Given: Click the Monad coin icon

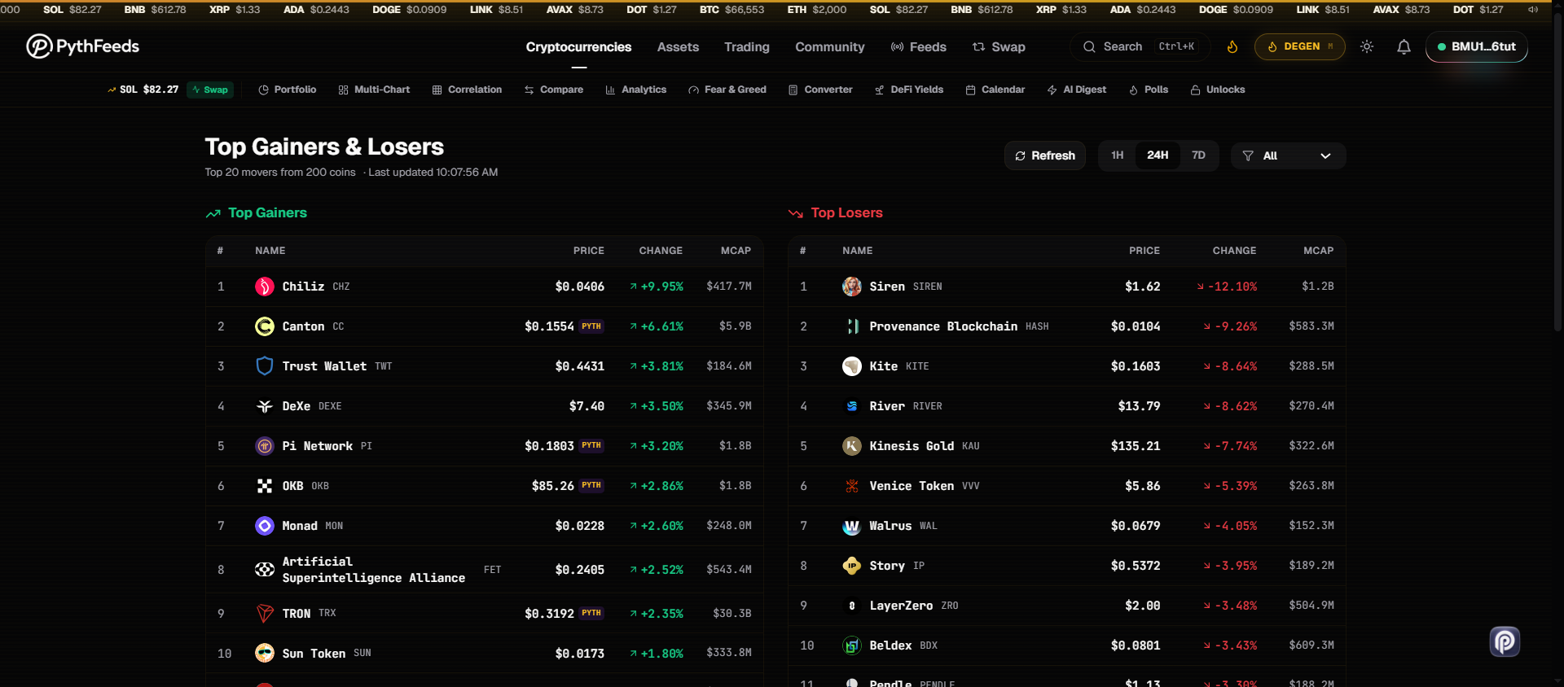Looking at the screenshot, I should [x=265, y=526].
